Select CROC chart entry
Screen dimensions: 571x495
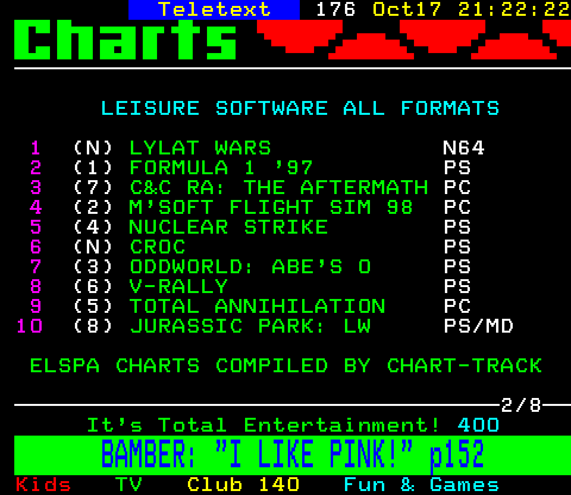point(157,247)
